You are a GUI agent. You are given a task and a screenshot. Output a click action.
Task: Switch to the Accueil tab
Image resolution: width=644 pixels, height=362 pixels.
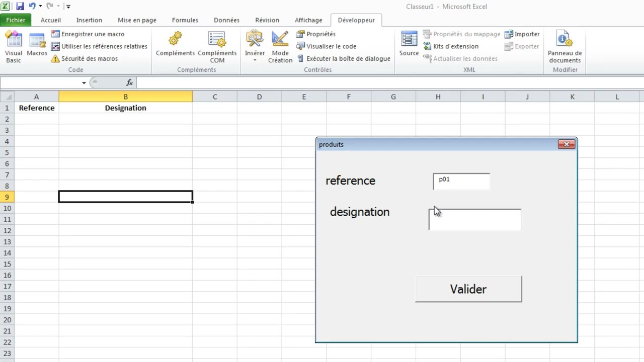pos(51,20)
